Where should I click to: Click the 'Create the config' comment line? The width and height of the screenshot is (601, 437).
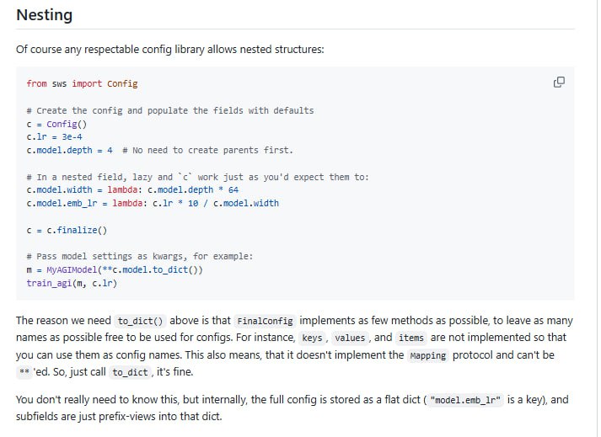pos(169,110)
